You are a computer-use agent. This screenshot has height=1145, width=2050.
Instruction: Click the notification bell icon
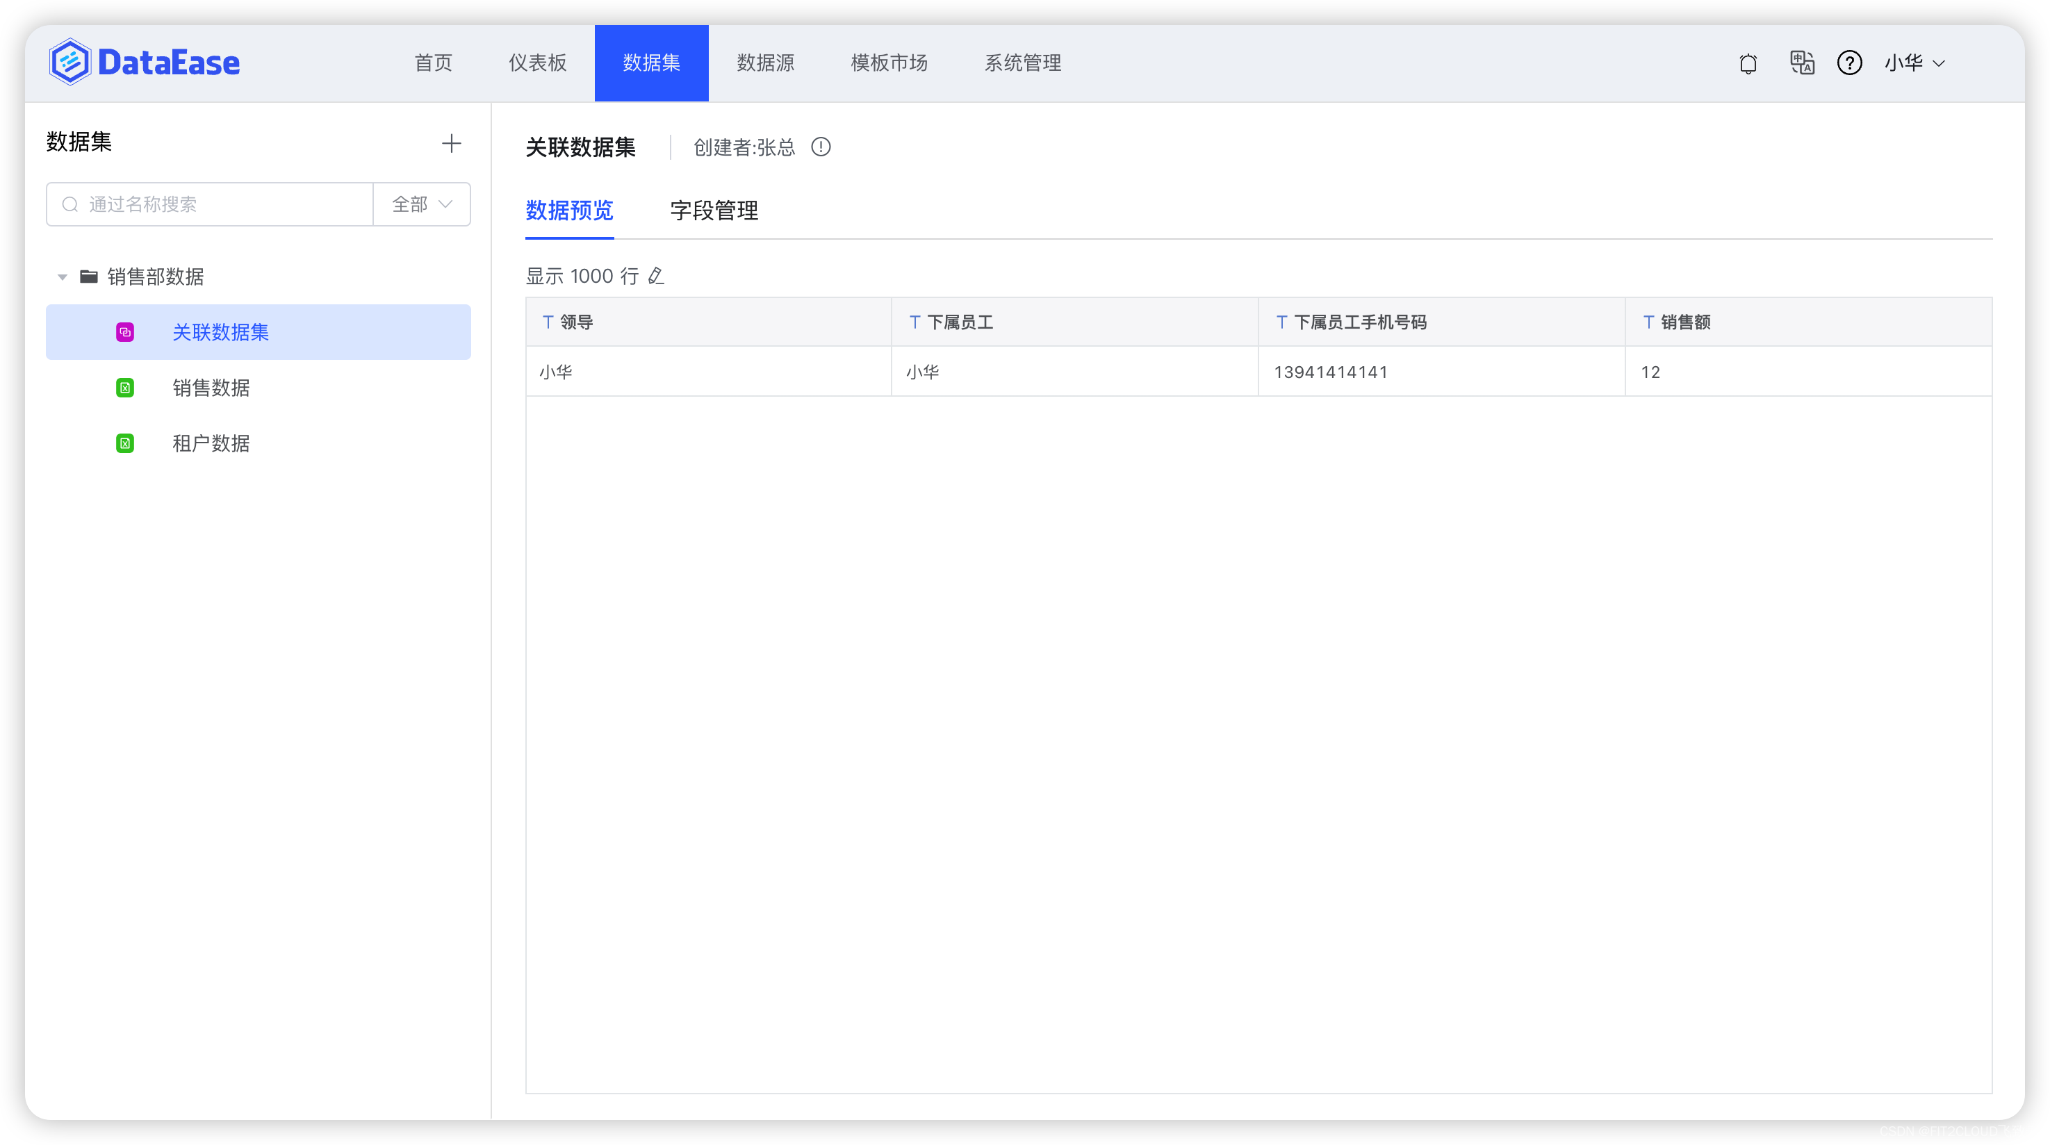coord(1748,63)
